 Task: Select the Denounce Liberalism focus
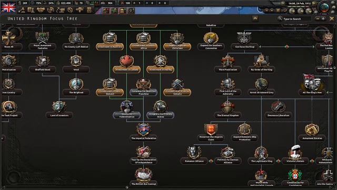pos(278,110)
